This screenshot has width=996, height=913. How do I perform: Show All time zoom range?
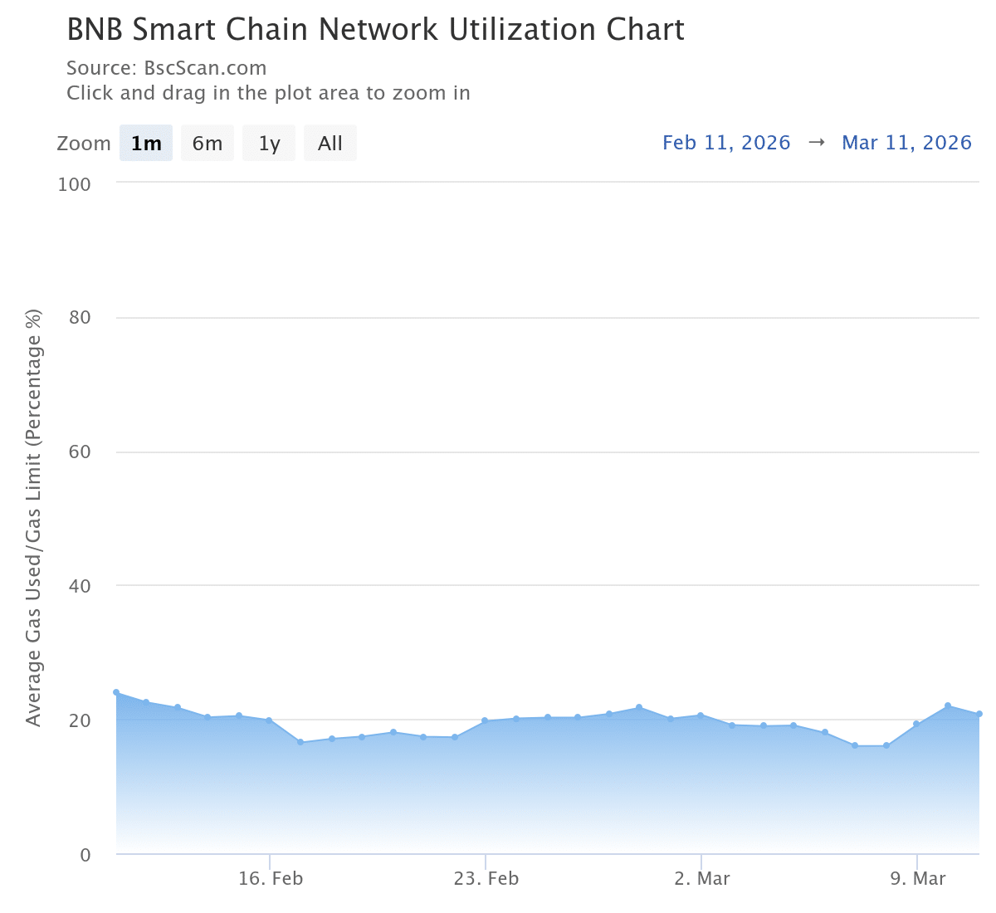[x=330, y=144]
